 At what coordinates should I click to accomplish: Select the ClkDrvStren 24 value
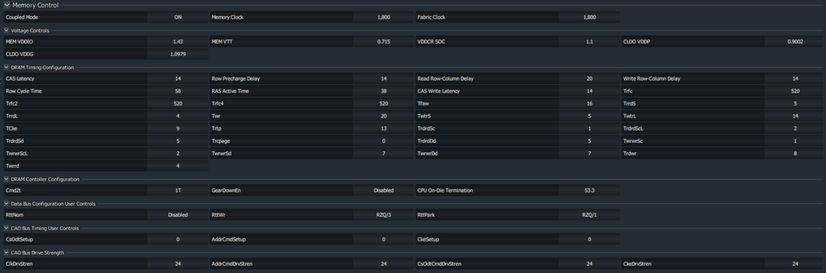pos(177,264)
